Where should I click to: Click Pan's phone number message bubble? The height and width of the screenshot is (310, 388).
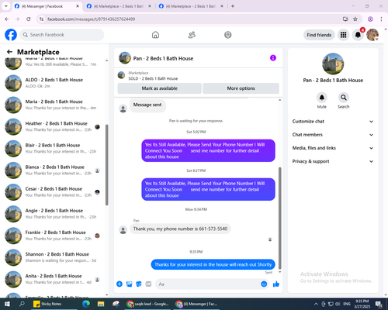tap(180, 229)
